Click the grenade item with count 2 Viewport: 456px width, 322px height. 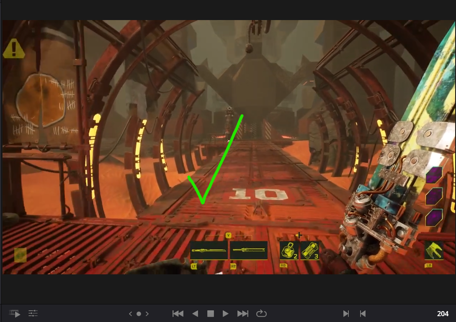pos(289,250)
